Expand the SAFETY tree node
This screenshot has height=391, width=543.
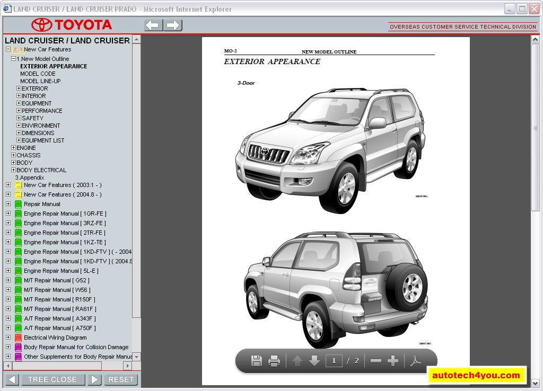pyautogui.click(x=19, y=118)
